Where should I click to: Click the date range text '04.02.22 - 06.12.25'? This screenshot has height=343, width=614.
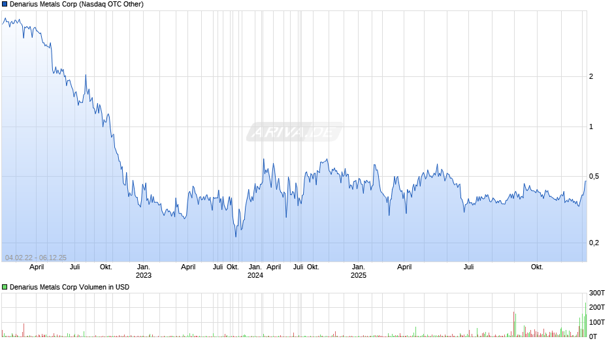pos(36,258)
